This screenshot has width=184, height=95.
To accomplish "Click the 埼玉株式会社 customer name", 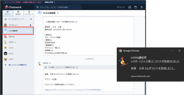I will click(x=50, y=43).
